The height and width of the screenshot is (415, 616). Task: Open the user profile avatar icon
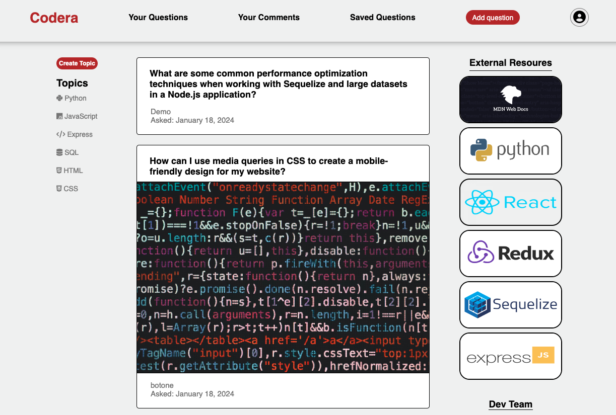point(579,18)
